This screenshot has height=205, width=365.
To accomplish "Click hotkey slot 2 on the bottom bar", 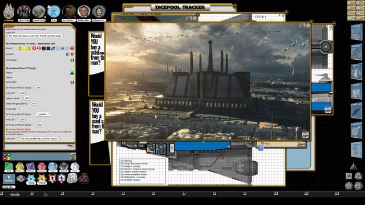I will coord(32,193).
